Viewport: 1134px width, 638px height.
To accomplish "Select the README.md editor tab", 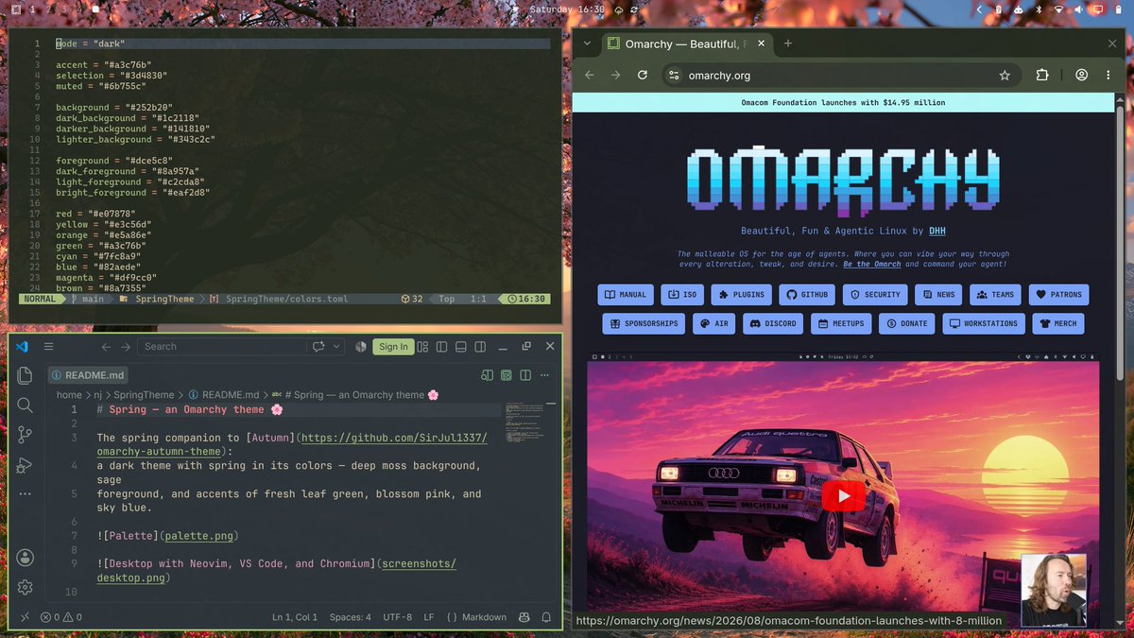I will [x=87, y=375].
